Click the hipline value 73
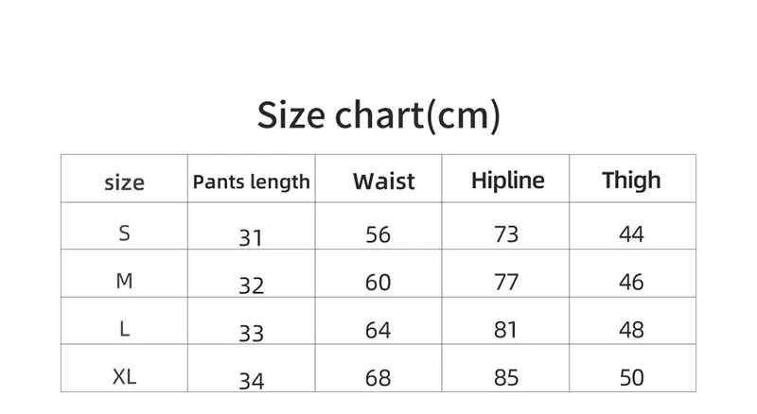Viewport: 757px width, 414px height. click(x=506, y=234)
